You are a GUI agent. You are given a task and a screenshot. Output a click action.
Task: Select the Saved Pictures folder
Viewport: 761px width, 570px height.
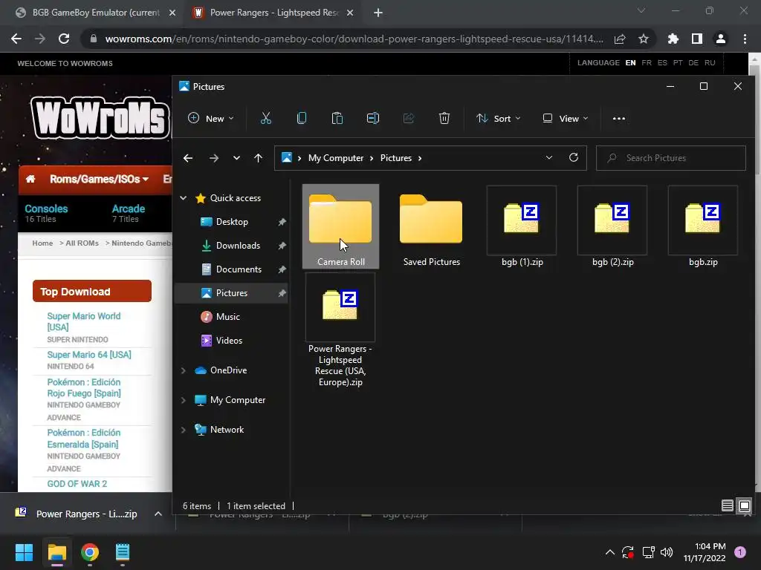coord(431,226)
